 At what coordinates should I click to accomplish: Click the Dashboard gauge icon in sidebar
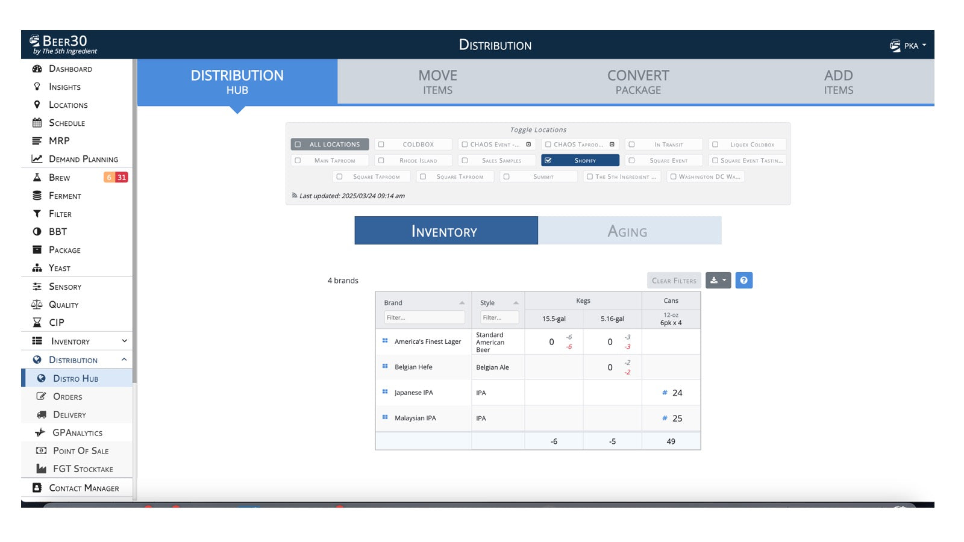(37, 69)
